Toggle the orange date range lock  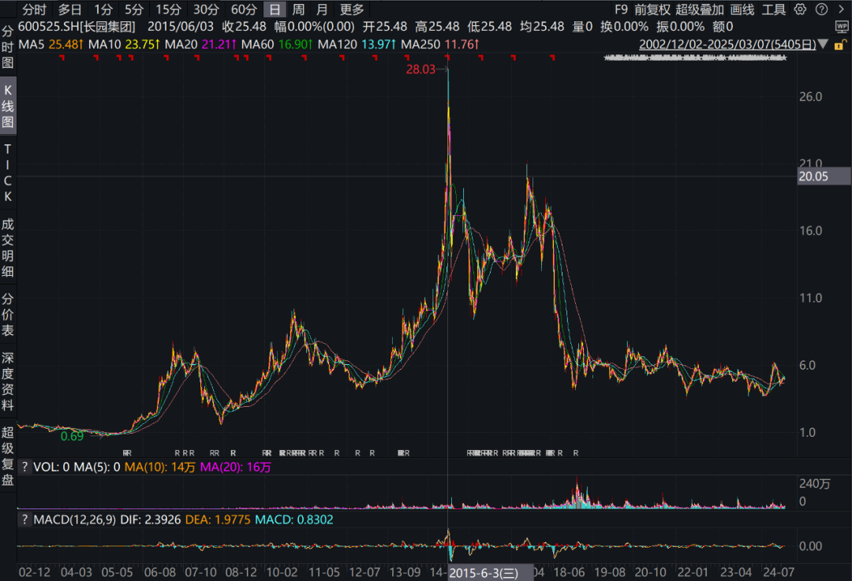[840, 44]
